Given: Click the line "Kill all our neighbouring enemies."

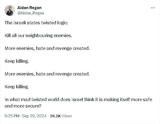Looking at the screenshot, I should pos(38,35).
